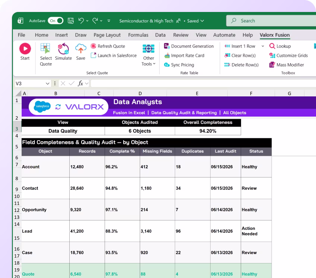Click the Refresh Quote icon
Viewport: 316px width, 278px height.
point(93,46)
